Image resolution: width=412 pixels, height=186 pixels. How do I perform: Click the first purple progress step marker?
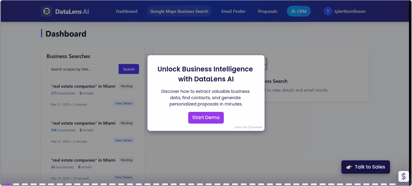click(7, 184)
